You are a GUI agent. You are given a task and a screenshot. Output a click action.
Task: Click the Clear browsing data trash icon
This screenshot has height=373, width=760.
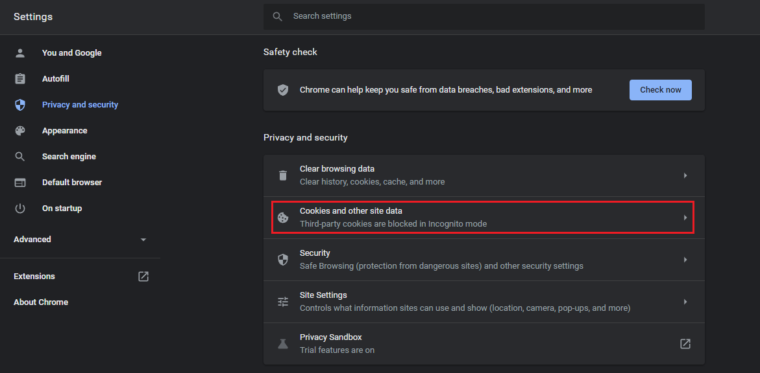(x=282, y=175)
